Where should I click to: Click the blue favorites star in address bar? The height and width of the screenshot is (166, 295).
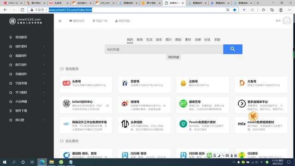coord(235,10)
